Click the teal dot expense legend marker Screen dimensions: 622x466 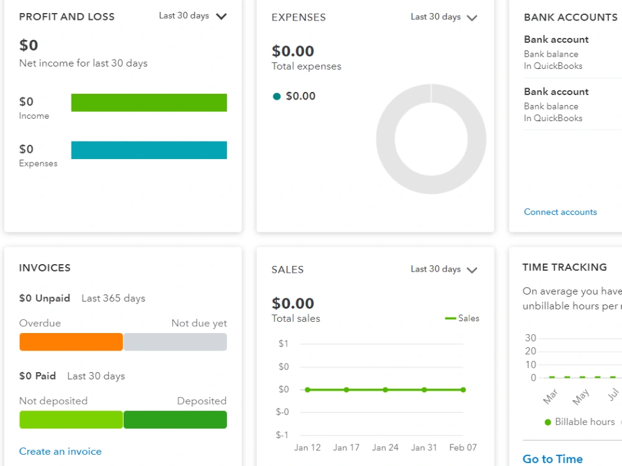(277, 96)
